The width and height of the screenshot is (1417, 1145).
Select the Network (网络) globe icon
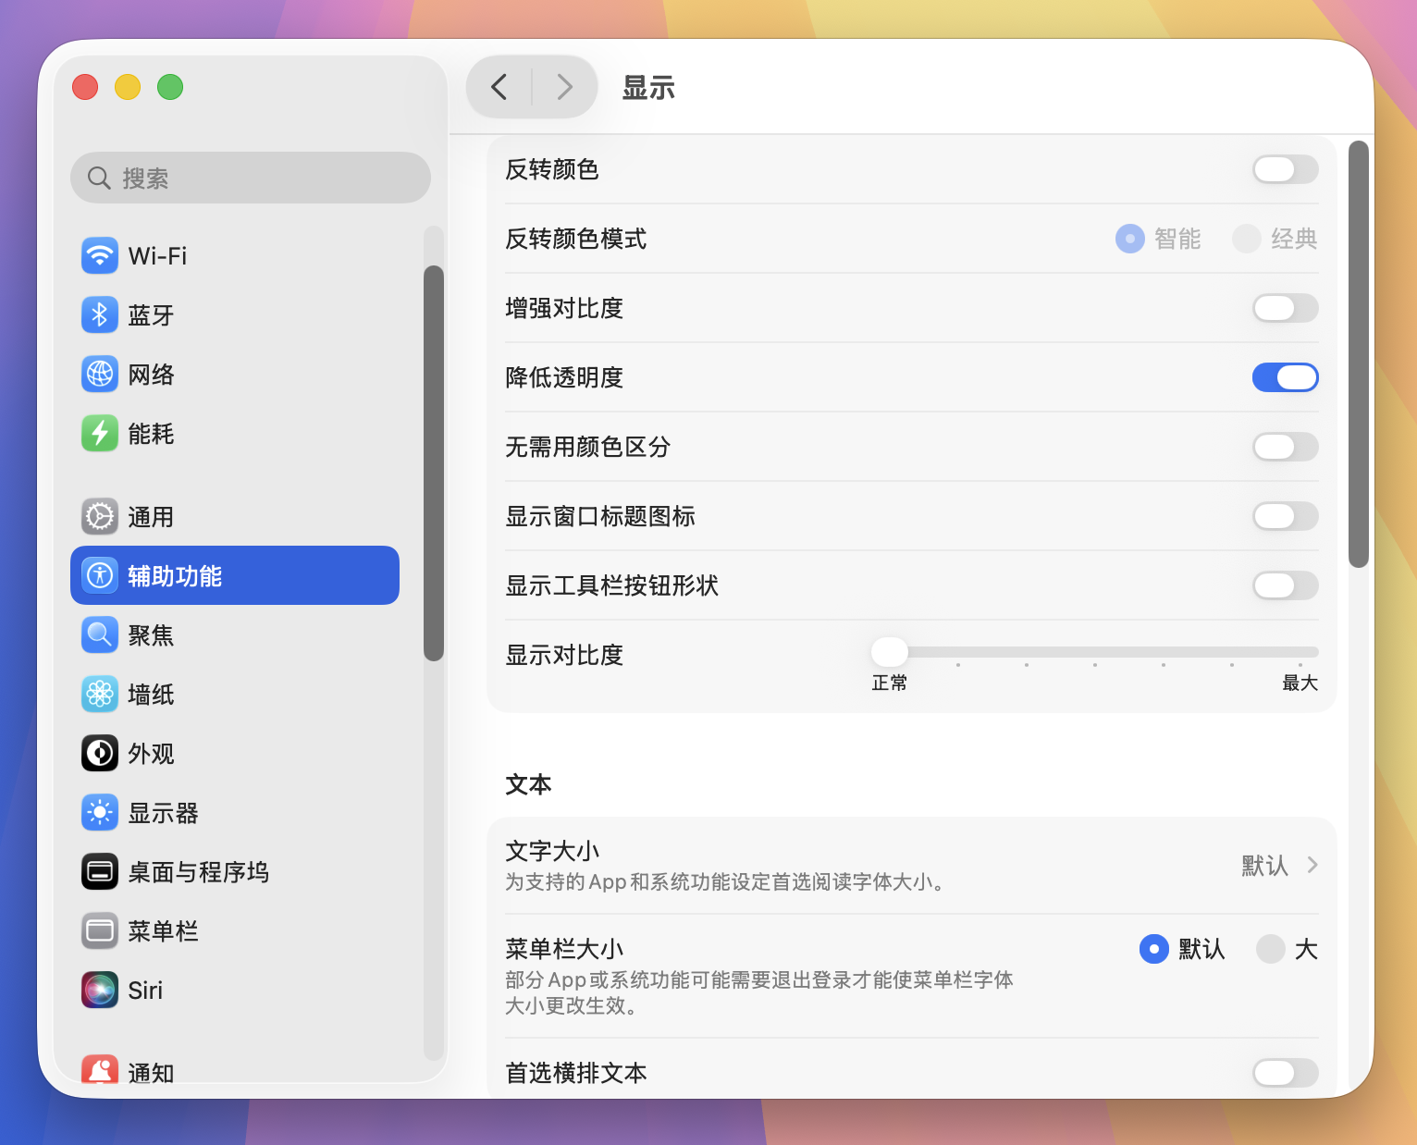100,375
